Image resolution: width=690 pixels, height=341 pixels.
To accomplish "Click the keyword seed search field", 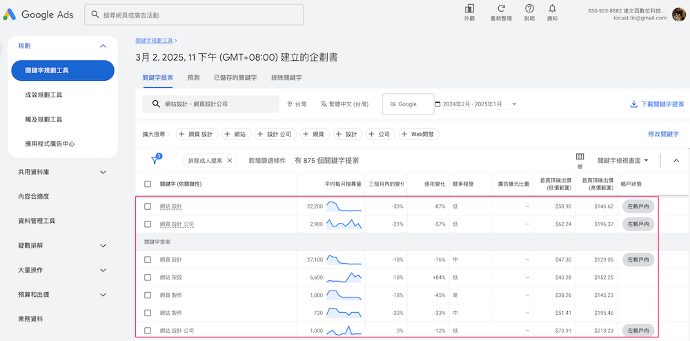I will pyautogui.click(x=210, y=104).
